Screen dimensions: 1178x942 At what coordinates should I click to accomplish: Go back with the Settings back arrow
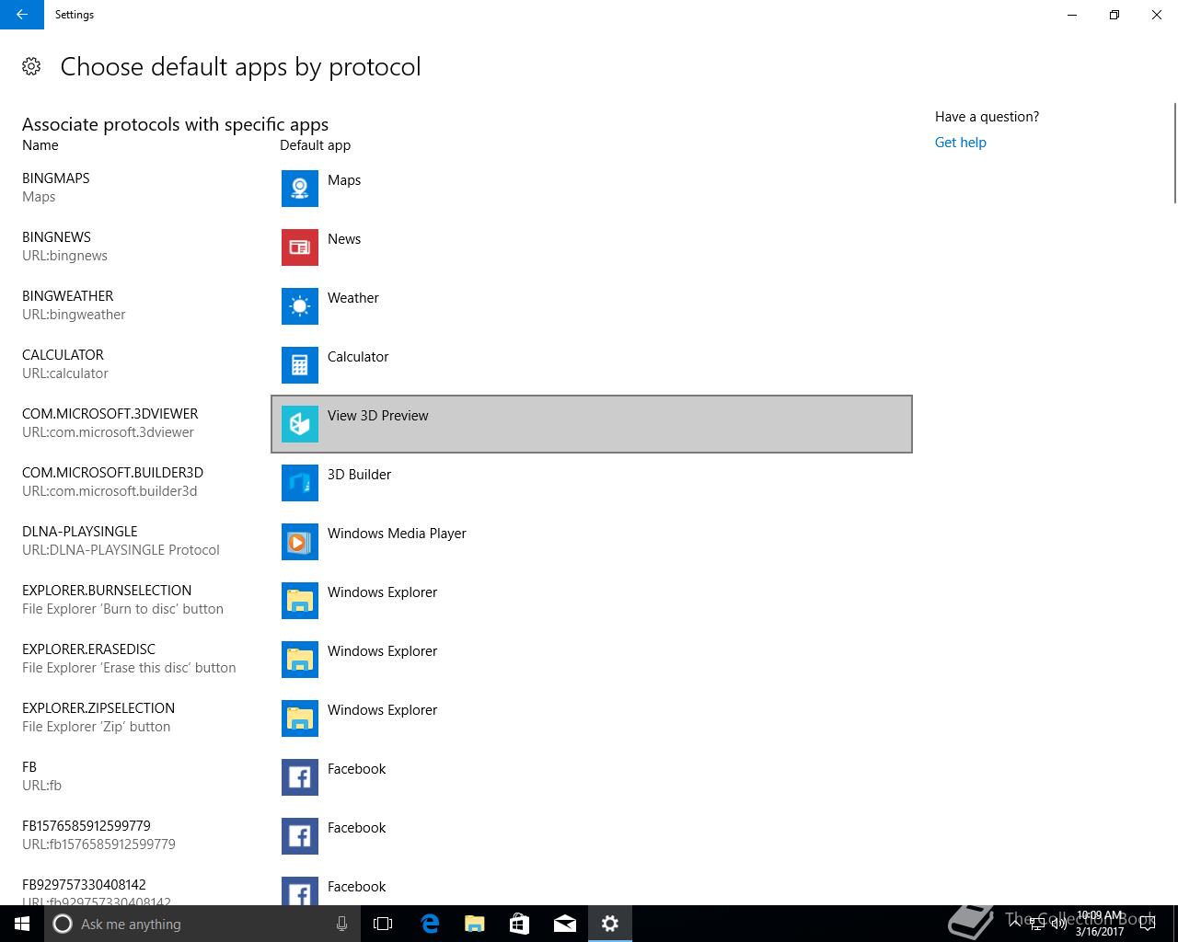coord(22,15)
